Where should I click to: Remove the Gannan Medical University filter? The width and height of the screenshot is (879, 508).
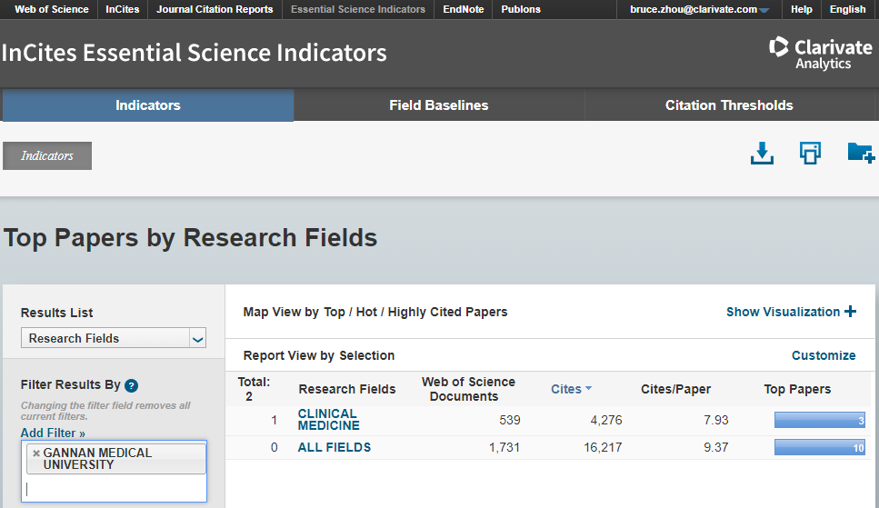(36, 453)
